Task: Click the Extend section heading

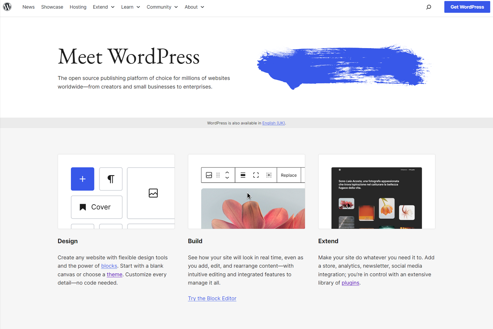Action: tap(328, 241)
